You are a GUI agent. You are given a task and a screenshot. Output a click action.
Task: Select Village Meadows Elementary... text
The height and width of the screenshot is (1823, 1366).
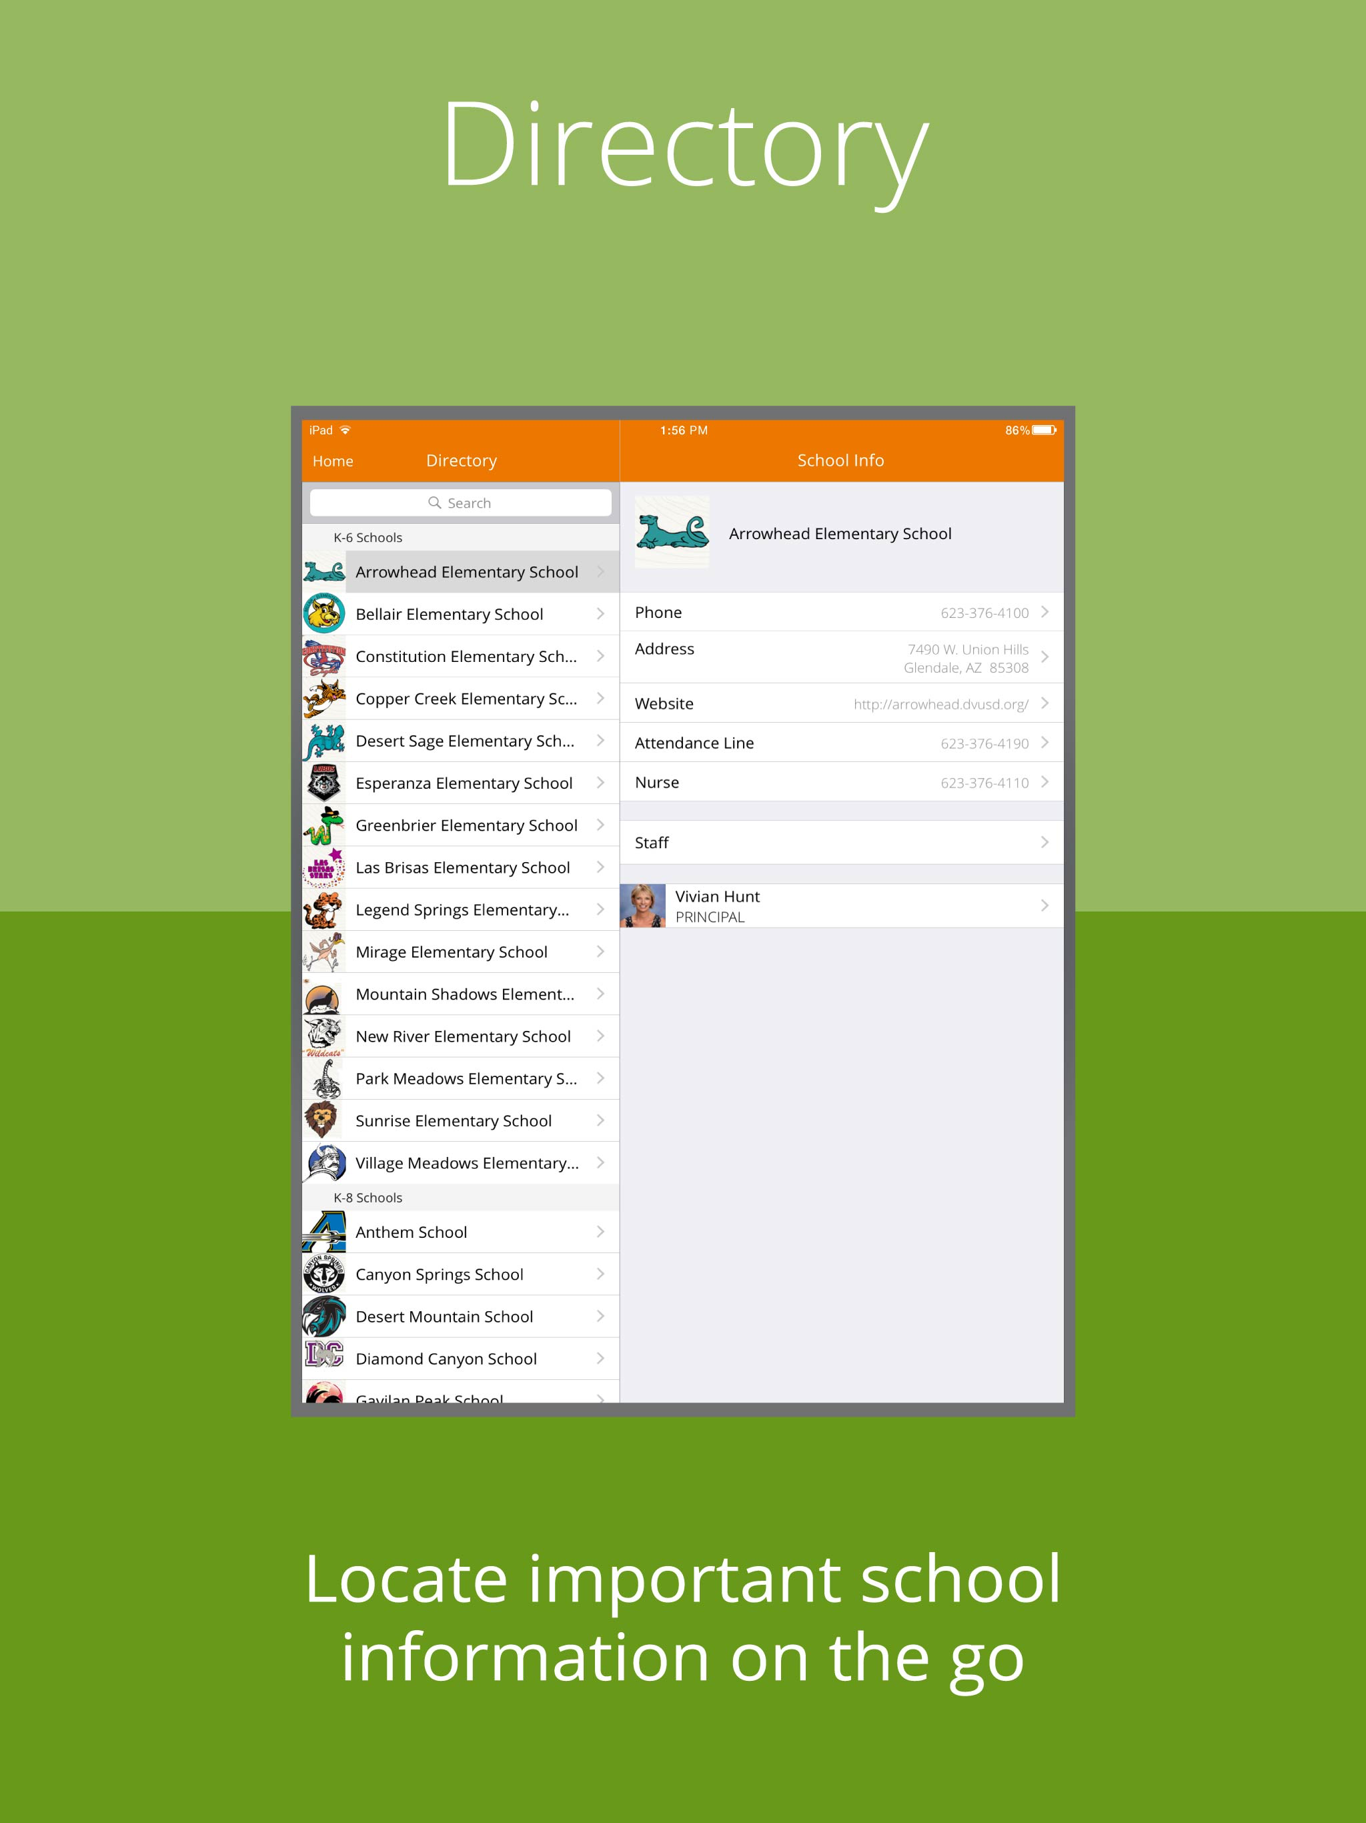click(467, 1164)
